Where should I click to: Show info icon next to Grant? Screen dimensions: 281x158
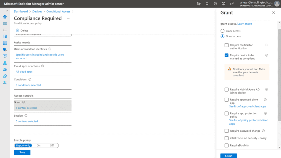[x=24, y=102]
